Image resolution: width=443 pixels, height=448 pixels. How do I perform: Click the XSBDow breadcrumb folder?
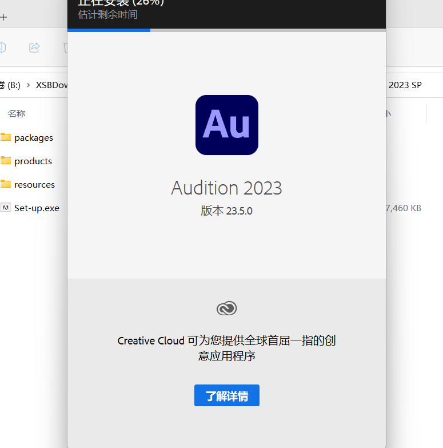pos(51,85)
